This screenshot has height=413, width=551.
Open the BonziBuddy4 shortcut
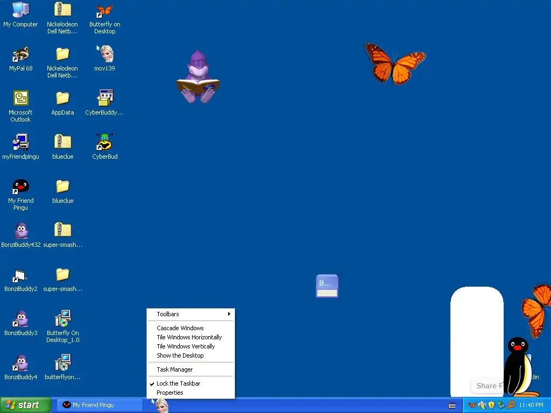[21, 367]
